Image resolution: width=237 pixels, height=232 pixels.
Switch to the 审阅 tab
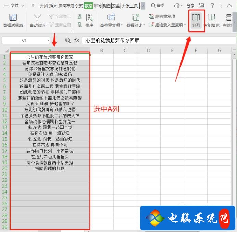(x=98, y=6)
